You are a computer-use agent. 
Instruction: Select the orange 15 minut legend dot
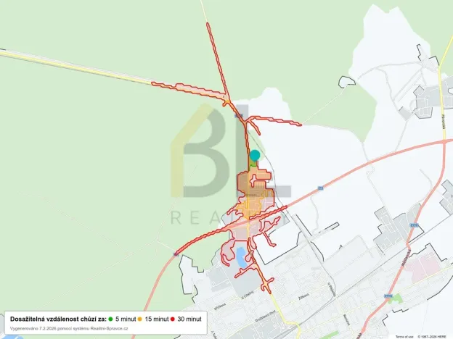click(x=140, y=319)
